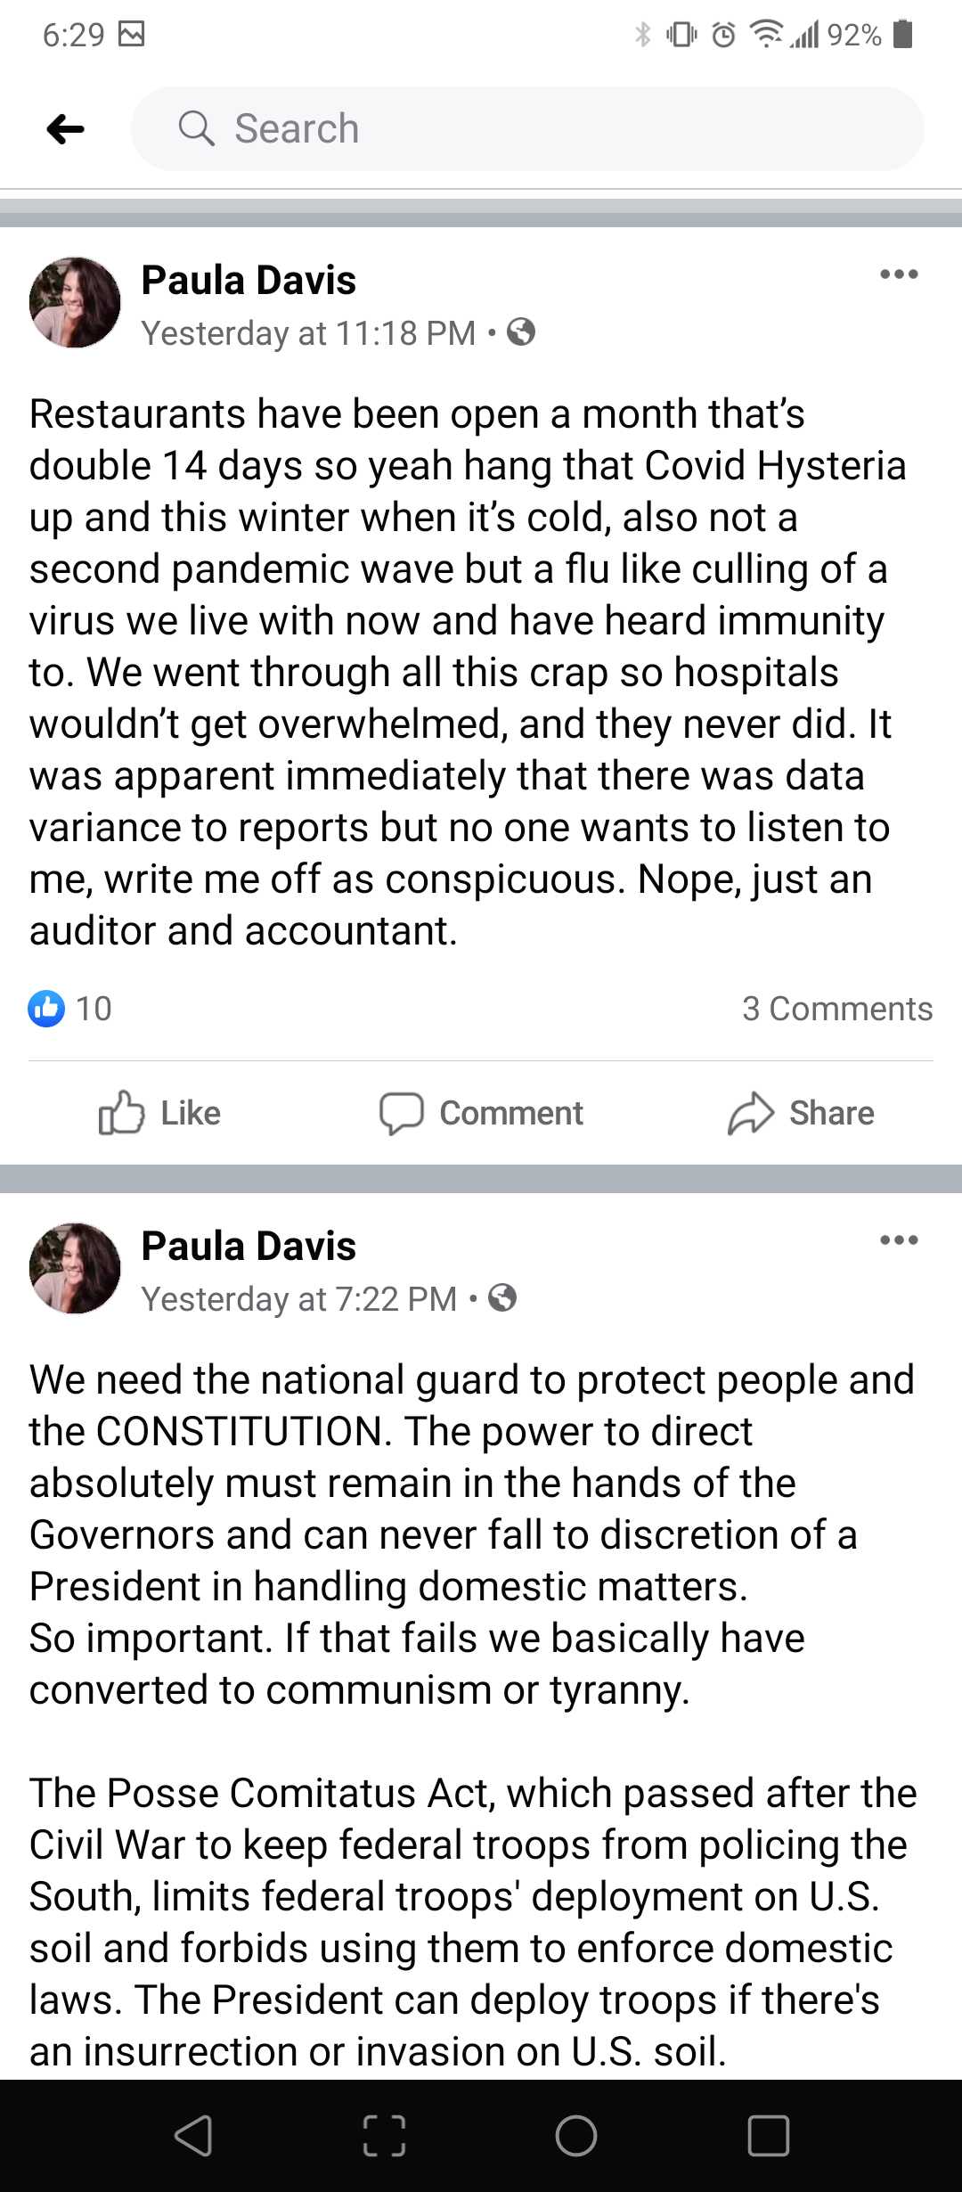The image size is (962, 2192).
Task: Tap the back arrow icon
Action: (66, 129)
